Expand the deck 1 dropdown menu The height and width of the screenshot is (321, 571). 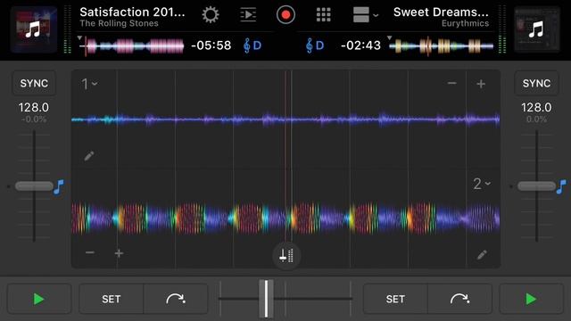point(89,84)
